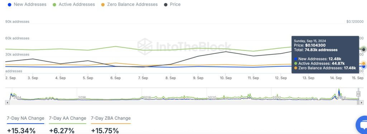Viewport: 367px width, 134px height.
Task: Click the Price endpoint marker on chart
Action: click(363, 49)
